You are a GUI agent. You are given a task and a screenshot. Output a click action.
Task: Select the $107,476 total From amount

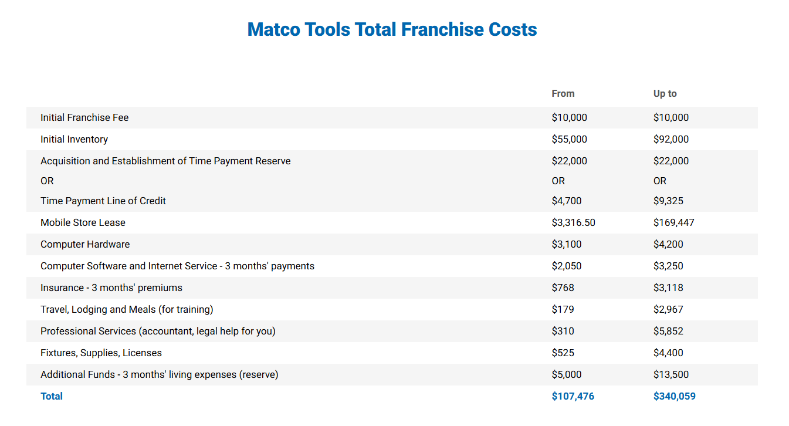[573, 396]
